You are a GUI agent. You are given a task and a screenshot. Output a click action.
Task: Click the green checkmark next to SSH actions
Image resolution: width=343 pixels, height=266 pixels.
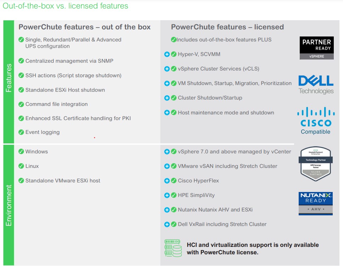(x=21, y=75)
